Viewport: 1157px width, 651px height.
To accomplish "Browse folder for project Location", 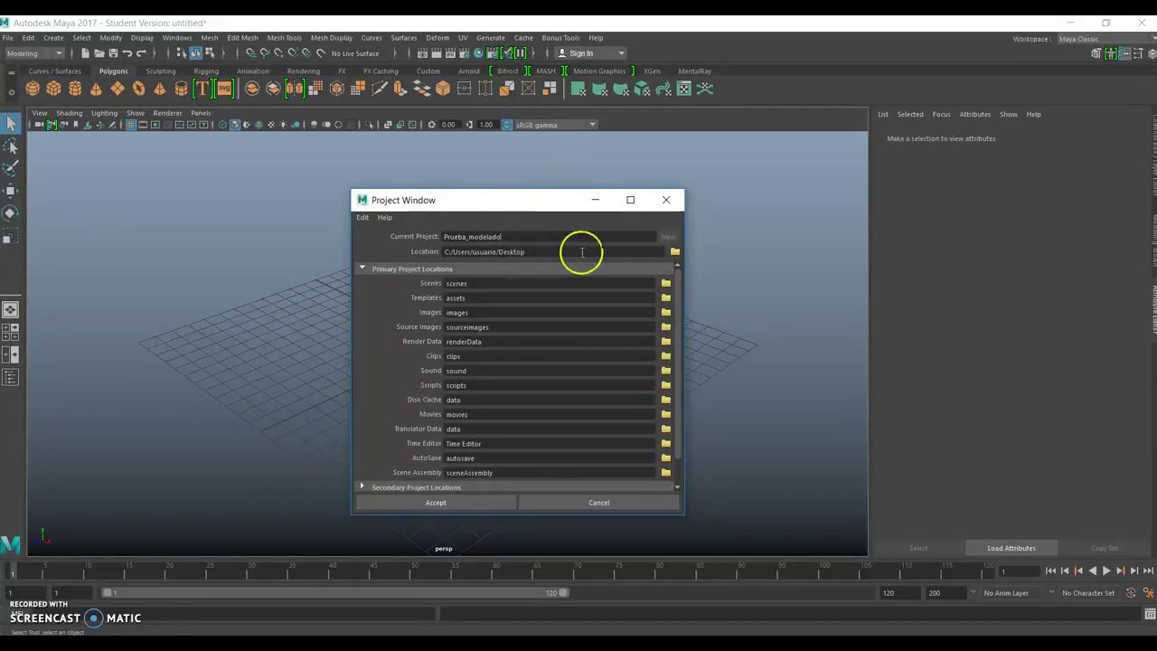I will click(674, 252).
